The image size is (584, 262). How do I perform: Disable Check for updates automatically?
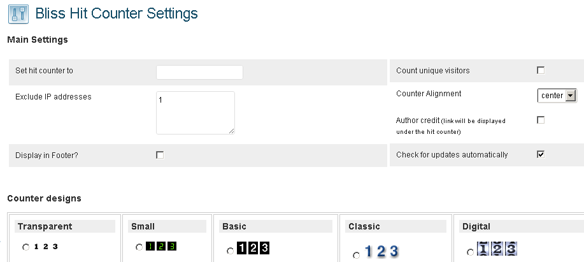(x=541, y=154)
